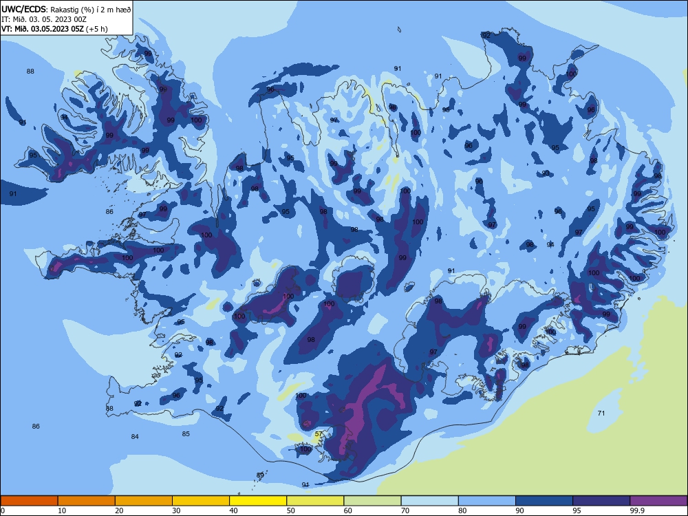Viewport: 688px width, 516px height.
Task: Click the '40' label on the legend scale
Action: (233, 510)
